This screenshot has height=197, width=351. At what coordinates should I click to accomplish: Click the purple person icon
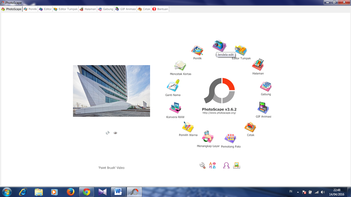click(226, 165)
